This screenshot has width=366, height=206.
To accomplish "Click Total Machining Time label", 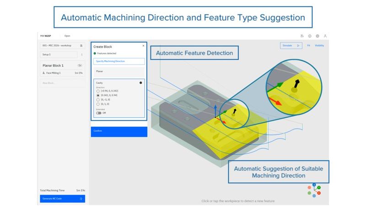I will tap(52, 190).
